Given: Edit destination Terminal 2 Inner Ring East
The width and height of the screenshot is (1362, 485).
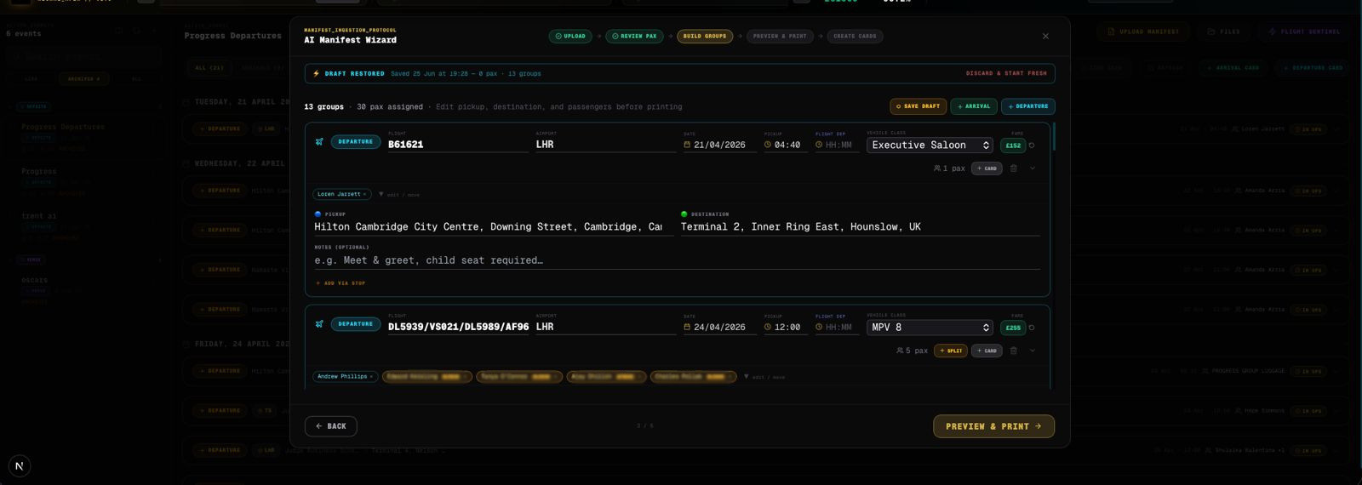Looking at the screenshot, I should 861,227.
